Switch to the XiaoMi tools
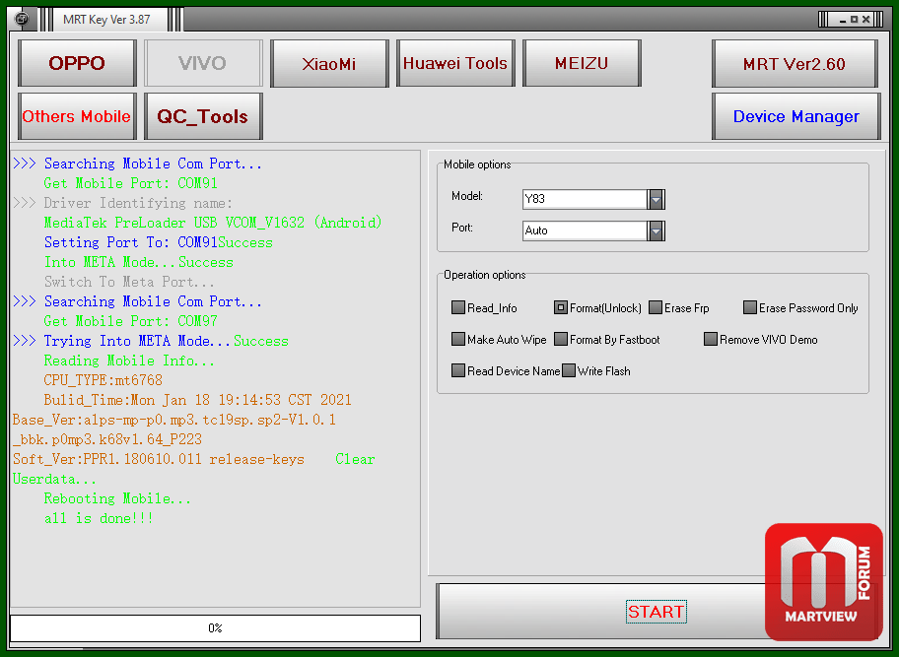This screenshot has height=657, width=899. (x=329, y=63)
